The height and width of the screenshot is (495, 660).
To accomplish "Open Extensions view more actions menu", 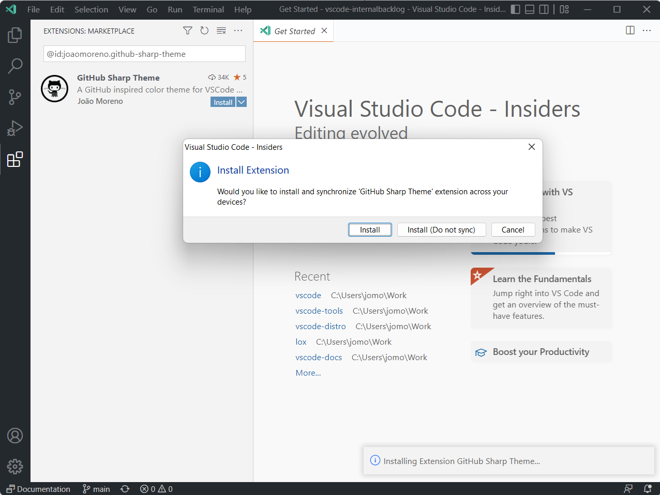I will 238,31.
